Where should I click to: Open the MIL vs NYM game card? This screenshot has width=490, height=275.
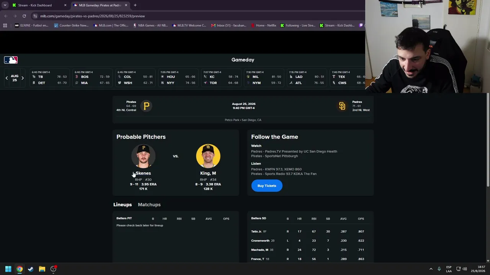(263, 78)
